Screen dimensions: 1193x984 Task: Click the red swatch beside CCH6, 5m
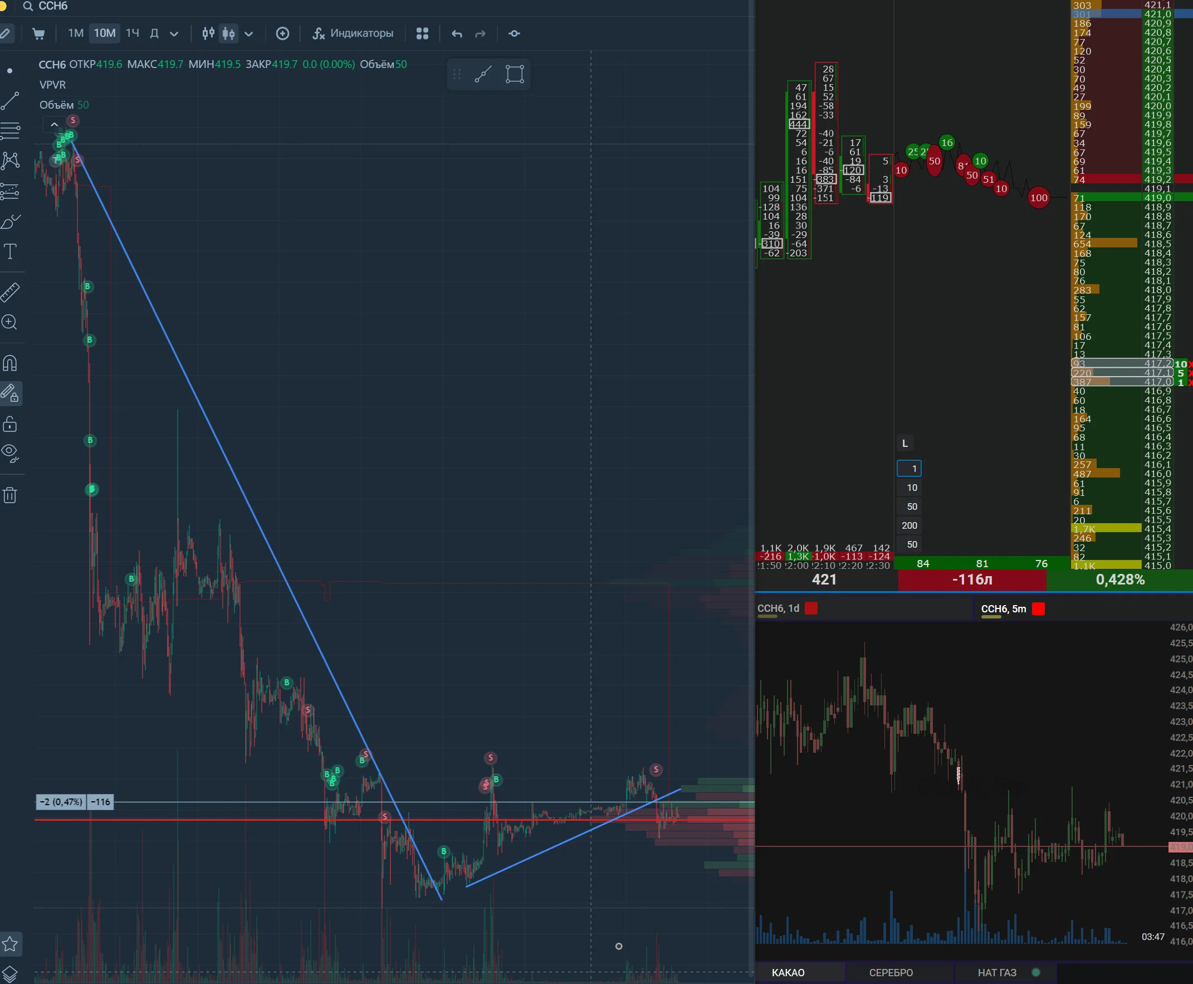tap(1038, 609)
